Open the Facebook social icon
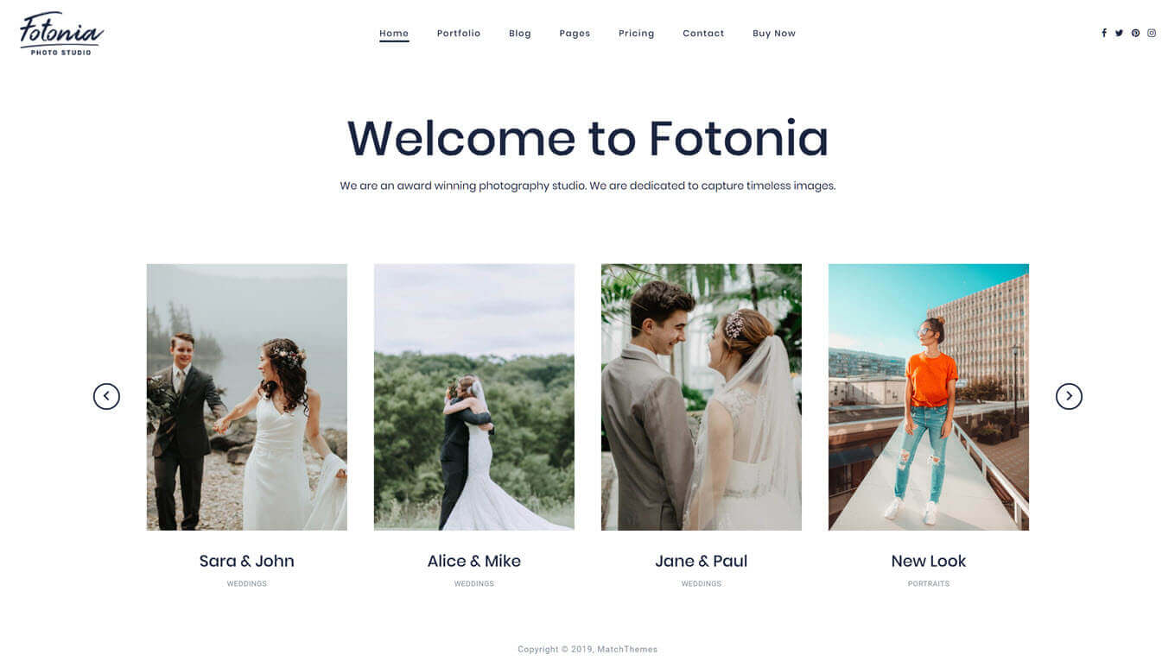The height and width of the screenshot is (667, 1175). (1103, 33)
